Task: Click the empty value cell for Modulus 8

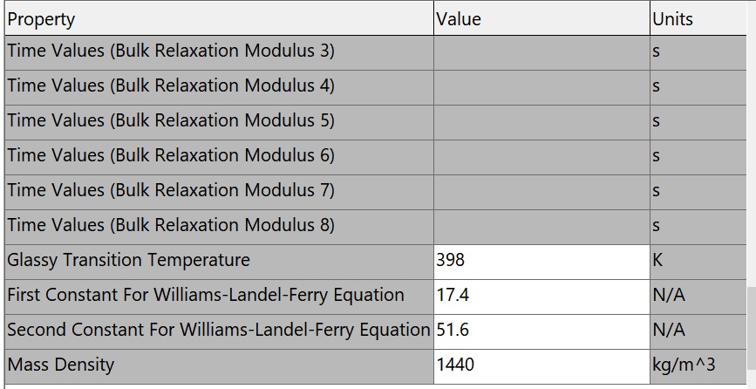Action: [x=541, y=227]
